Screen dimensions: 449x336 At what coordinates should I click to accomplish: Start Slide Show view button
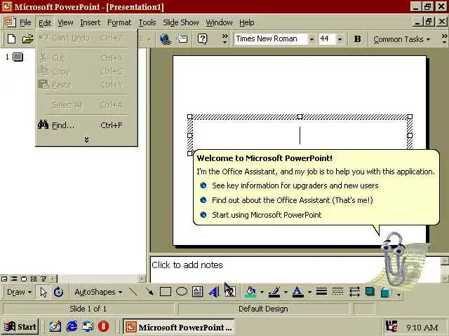coord(43,279)
